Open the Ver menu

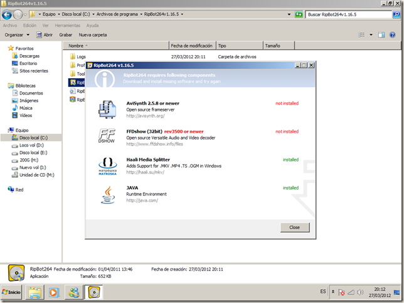45,26
